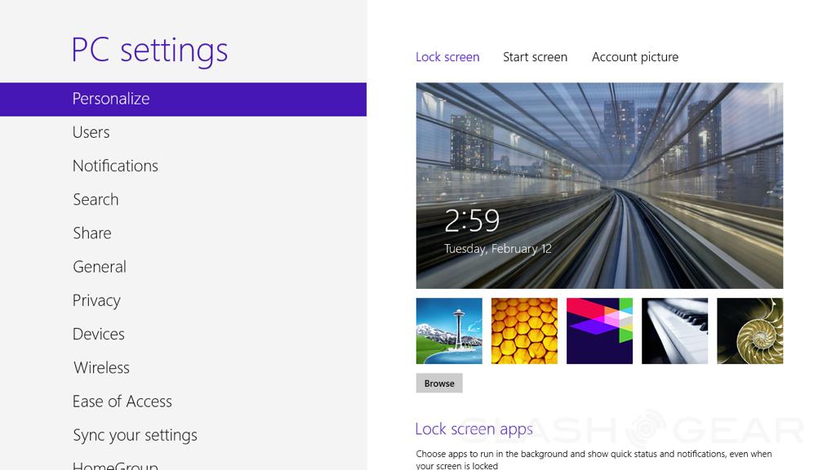Open General settings
836x470 pixels.
[x=99, y=267]
